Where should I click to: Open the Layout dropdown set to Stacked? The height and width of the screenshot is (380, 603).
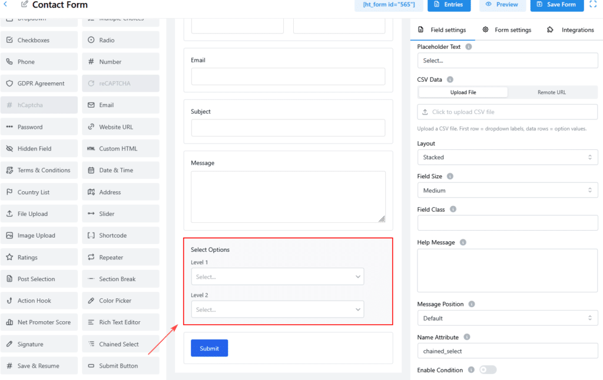click(x=507, y=157)
